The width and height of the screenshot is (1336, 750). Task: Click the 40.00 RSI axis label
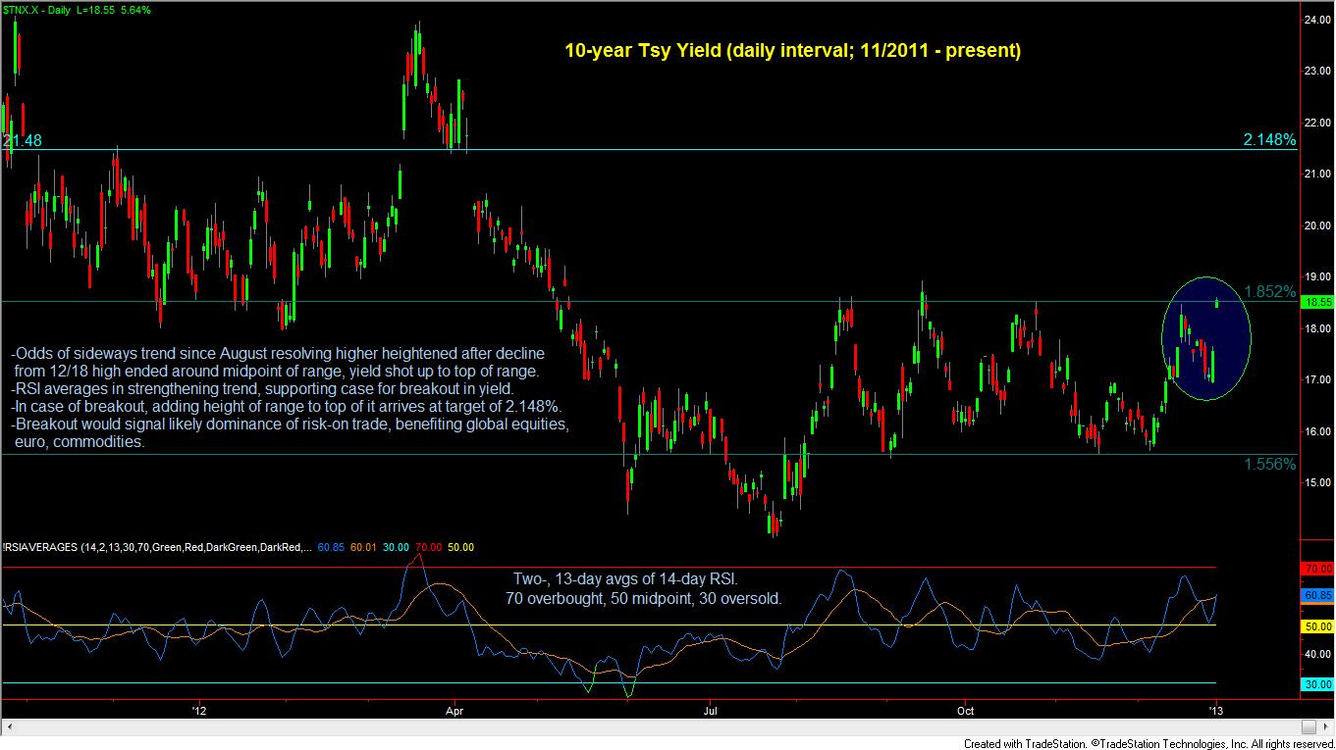(x=1316, y=655)
